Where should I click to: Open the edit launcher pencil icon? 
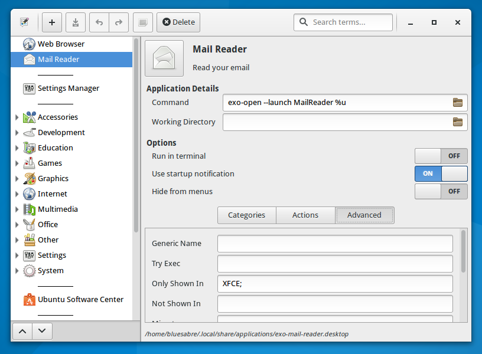[x=24, y=22]
